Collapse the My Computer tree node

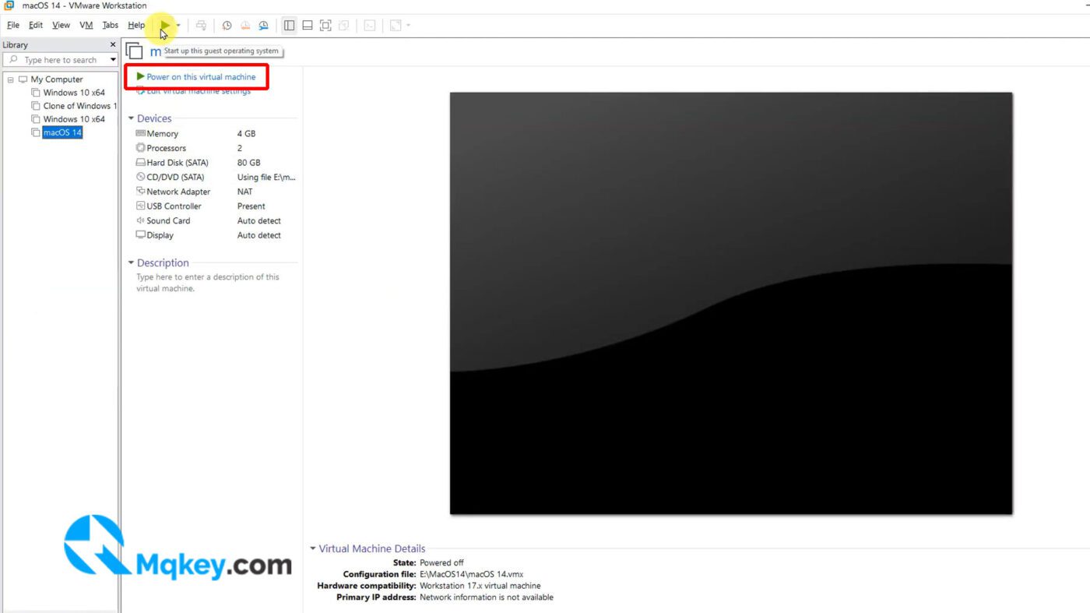pyautogui.click(x=11, y=79)
